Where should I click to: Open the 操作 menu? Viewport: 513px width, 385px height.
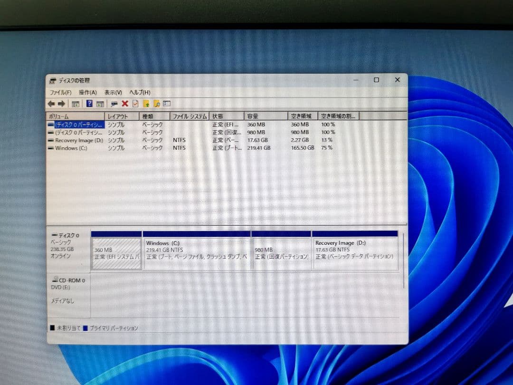pyautogui.click(x=87, y=92)
